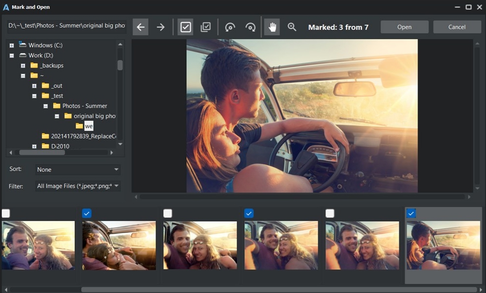Screen dimensions: 486x293
Task: Click the Open button
Action: tap(404, 27)
